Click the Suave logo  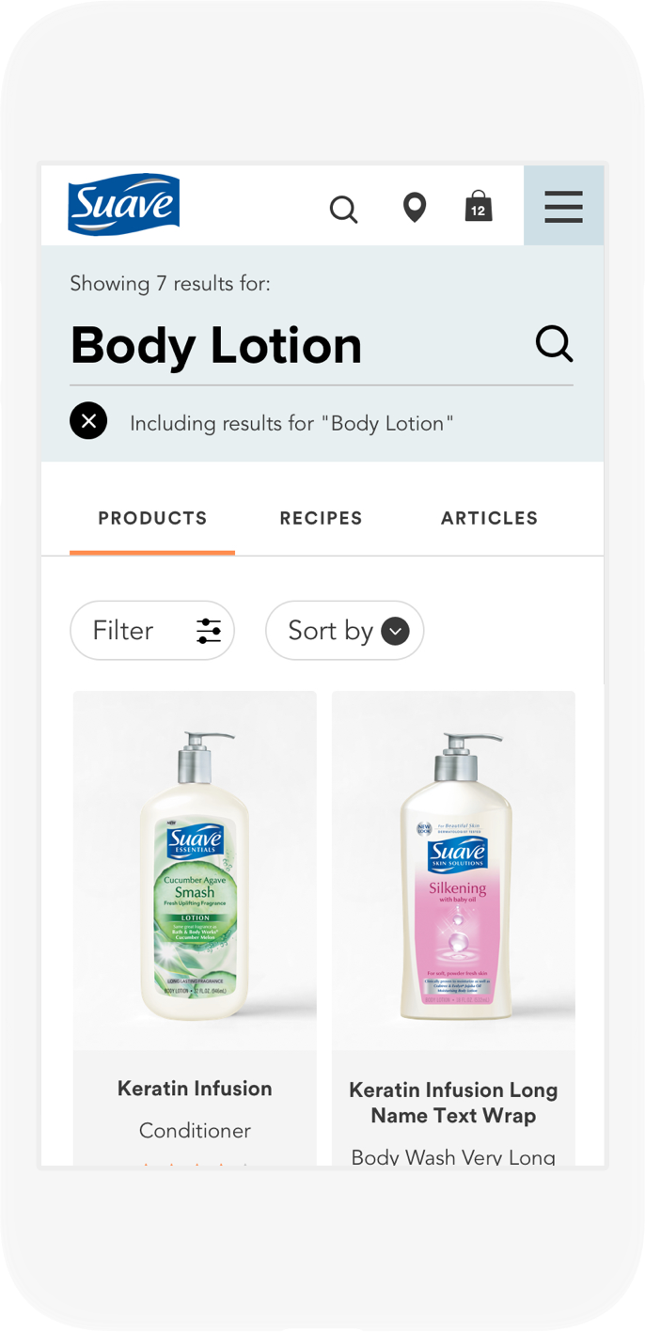[123, 204]
